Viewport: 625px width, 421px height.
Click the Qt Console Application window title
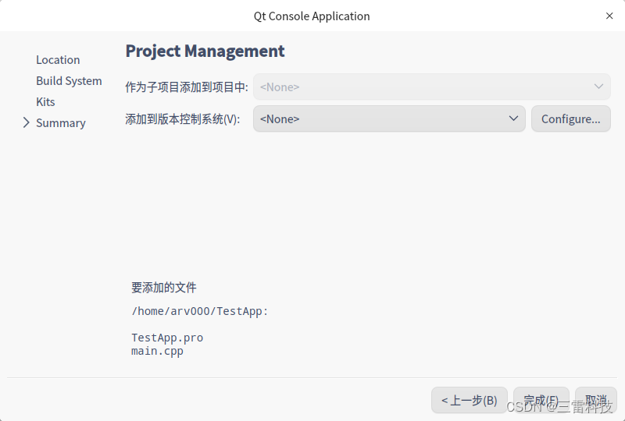click(312, 16)
